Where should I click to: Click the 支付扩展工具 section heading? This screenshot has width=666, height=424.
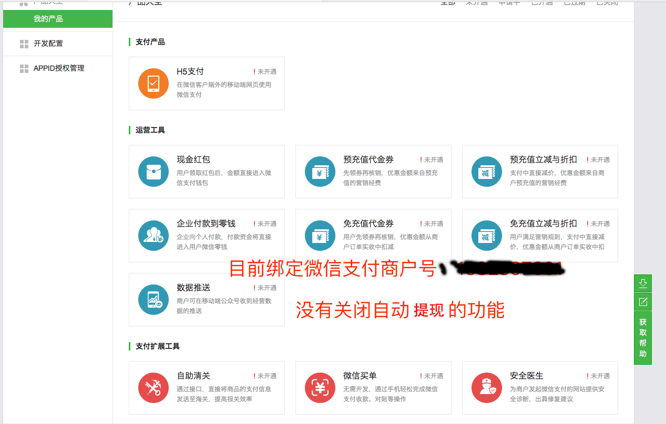(158, 346)
